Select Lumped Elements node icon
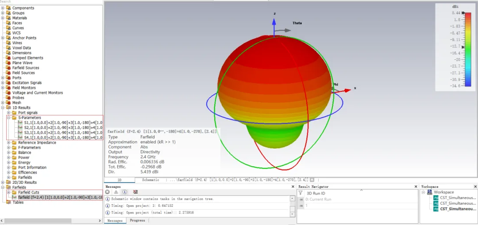 coord(8,58)
